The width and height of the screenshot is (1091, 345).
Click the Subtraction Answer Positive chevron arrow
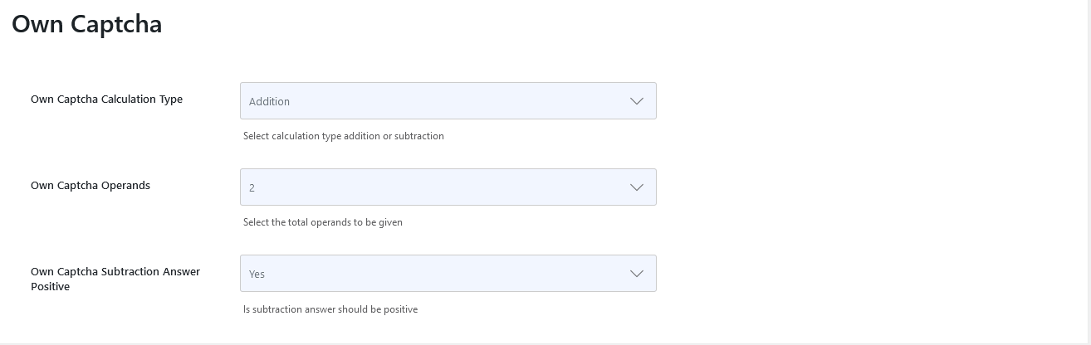pyautogui.click(x=637, y=274)
